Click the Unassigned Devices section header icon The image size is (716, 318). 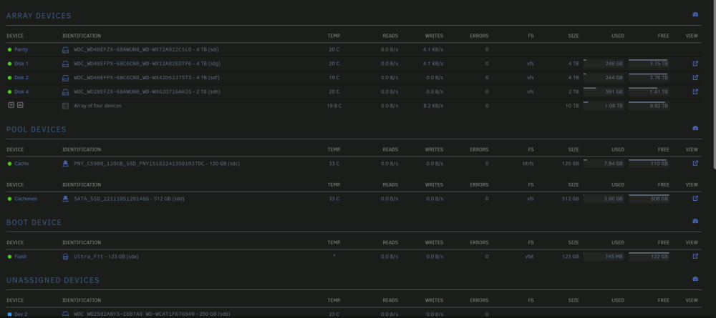point(695,279)
